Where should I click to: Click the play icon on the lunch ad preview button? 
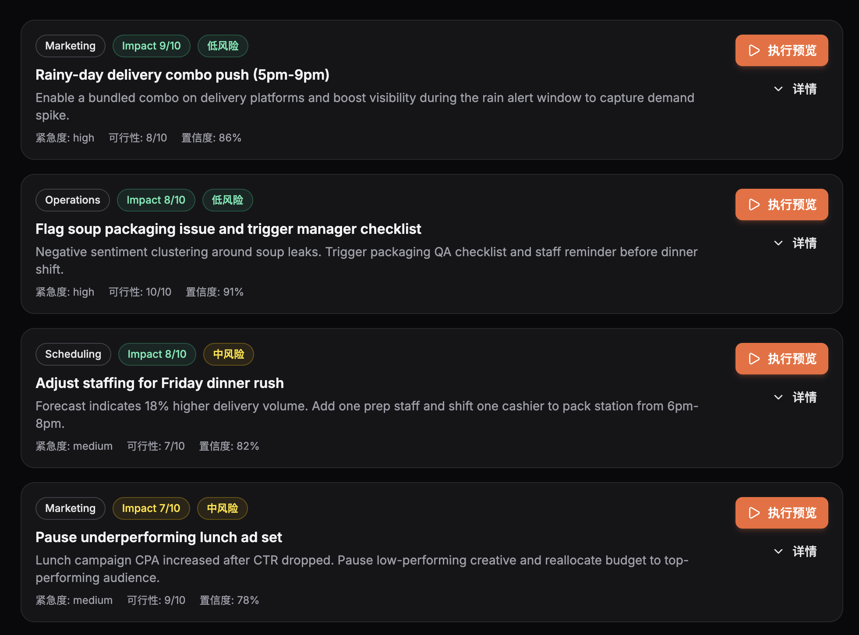(755, 513)
